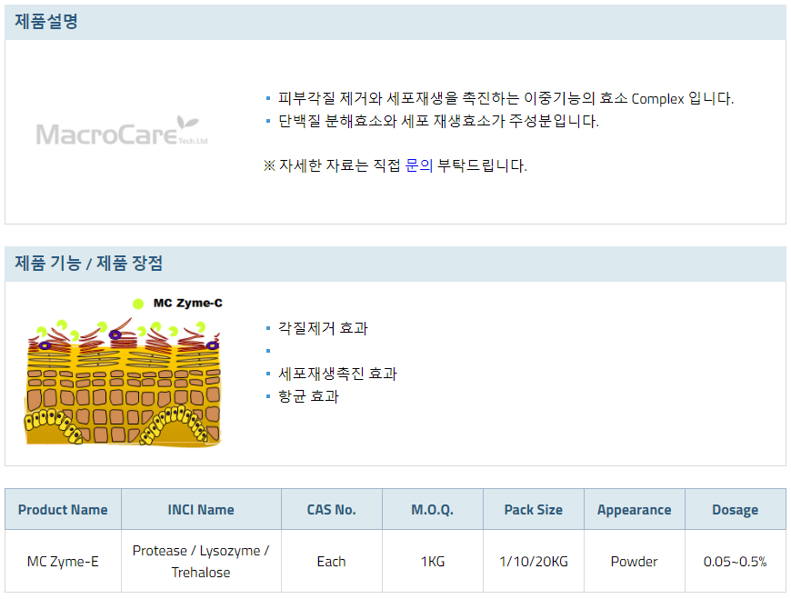791x599 pixels.
Task: Click the MC Zyme-C skin diagram image
Action: pos(123,372)
